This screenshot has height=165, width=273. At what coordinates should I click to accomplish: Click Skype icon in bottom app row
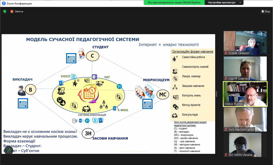pyautogui.click(x=95, y=120)
